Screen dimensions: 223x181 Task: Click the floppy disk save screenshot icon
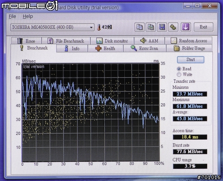(162, 27)
